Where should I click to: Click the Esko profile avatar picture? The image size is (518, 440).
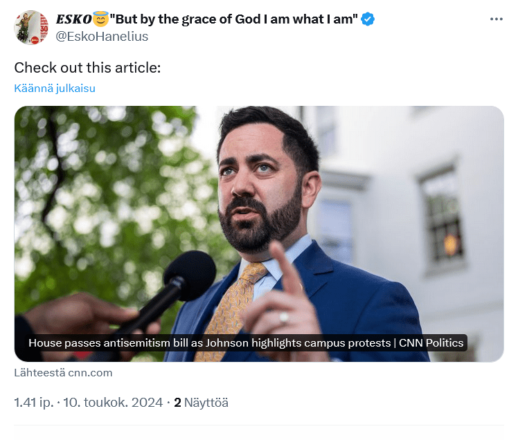pyautogui.click(x=31, y=28)
